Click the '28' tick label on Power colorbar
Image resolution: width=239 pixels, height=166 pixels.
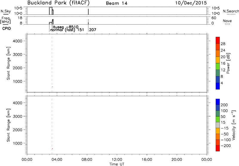(x=223, y=44)
